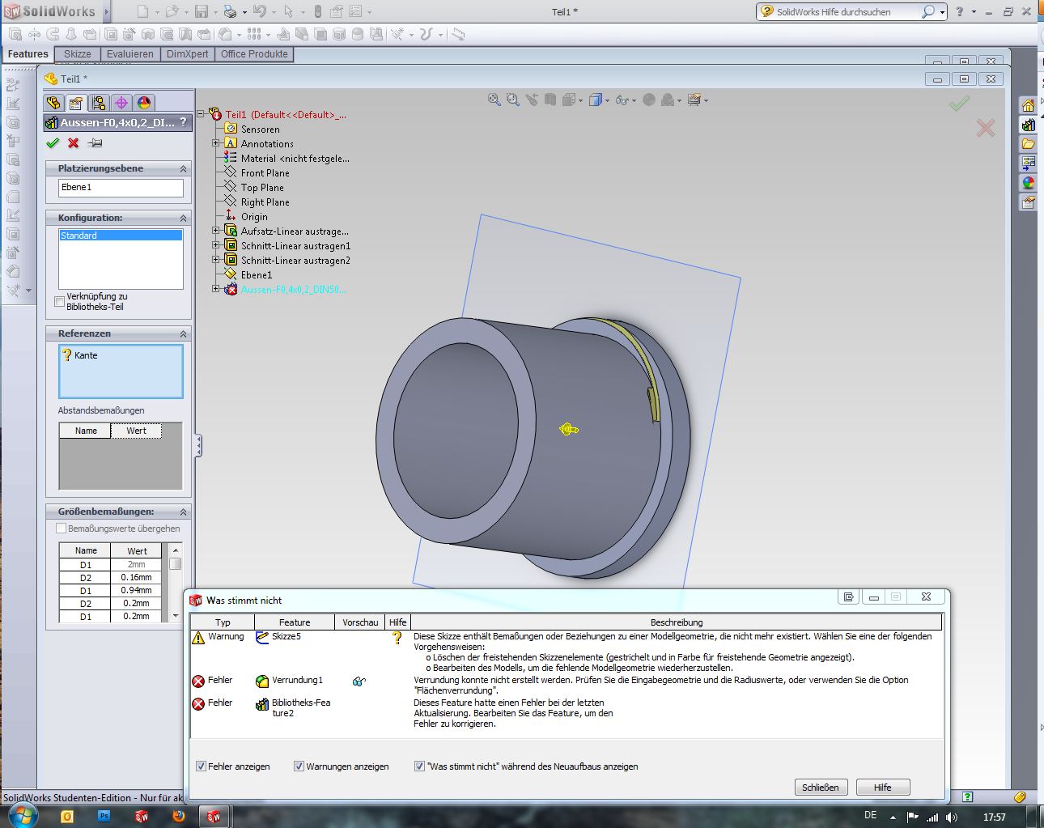1044x828 pixels.
Task: Click Firefox icon in taskbar
Action: (x=179, y=817)
